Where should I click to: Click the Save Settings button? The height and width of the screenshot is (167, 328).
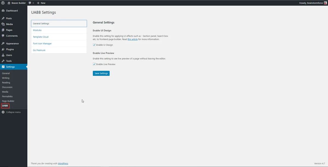pos(101,73)
